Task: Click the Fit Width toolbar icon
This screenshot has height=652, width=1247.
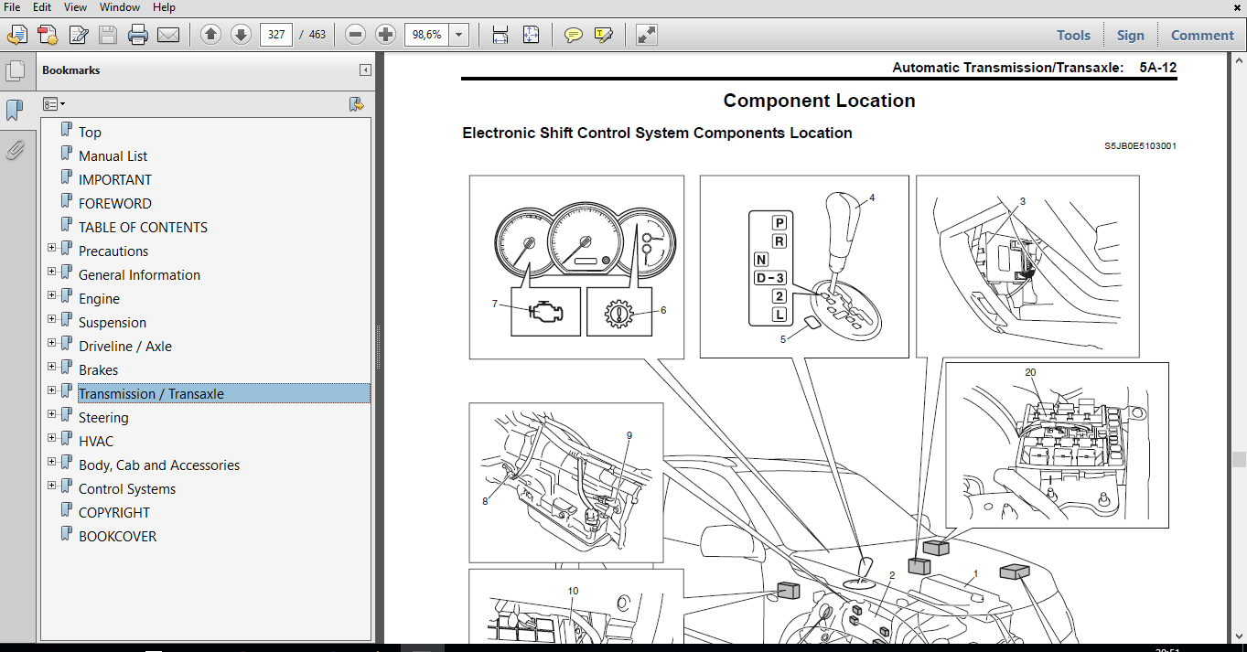Action: pos(500,34)
